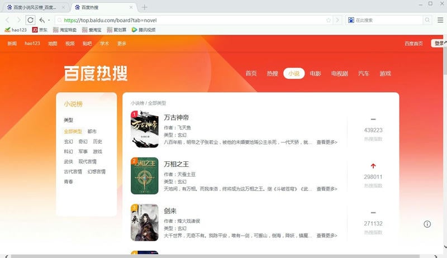Expand 更多 in top navigation

click(x=122, y=44)
